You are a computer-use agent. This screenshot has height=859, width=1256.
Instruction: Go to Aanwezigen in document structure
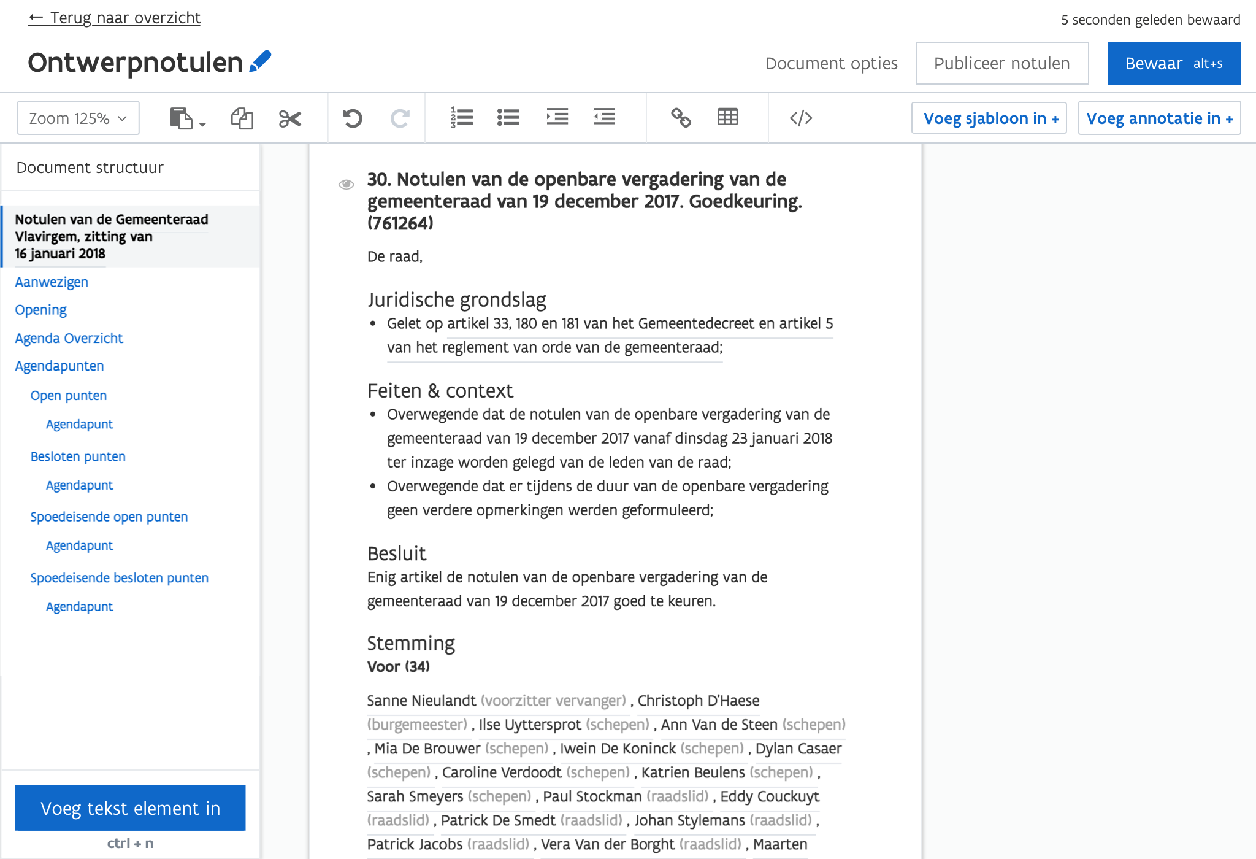coord(52,282)
